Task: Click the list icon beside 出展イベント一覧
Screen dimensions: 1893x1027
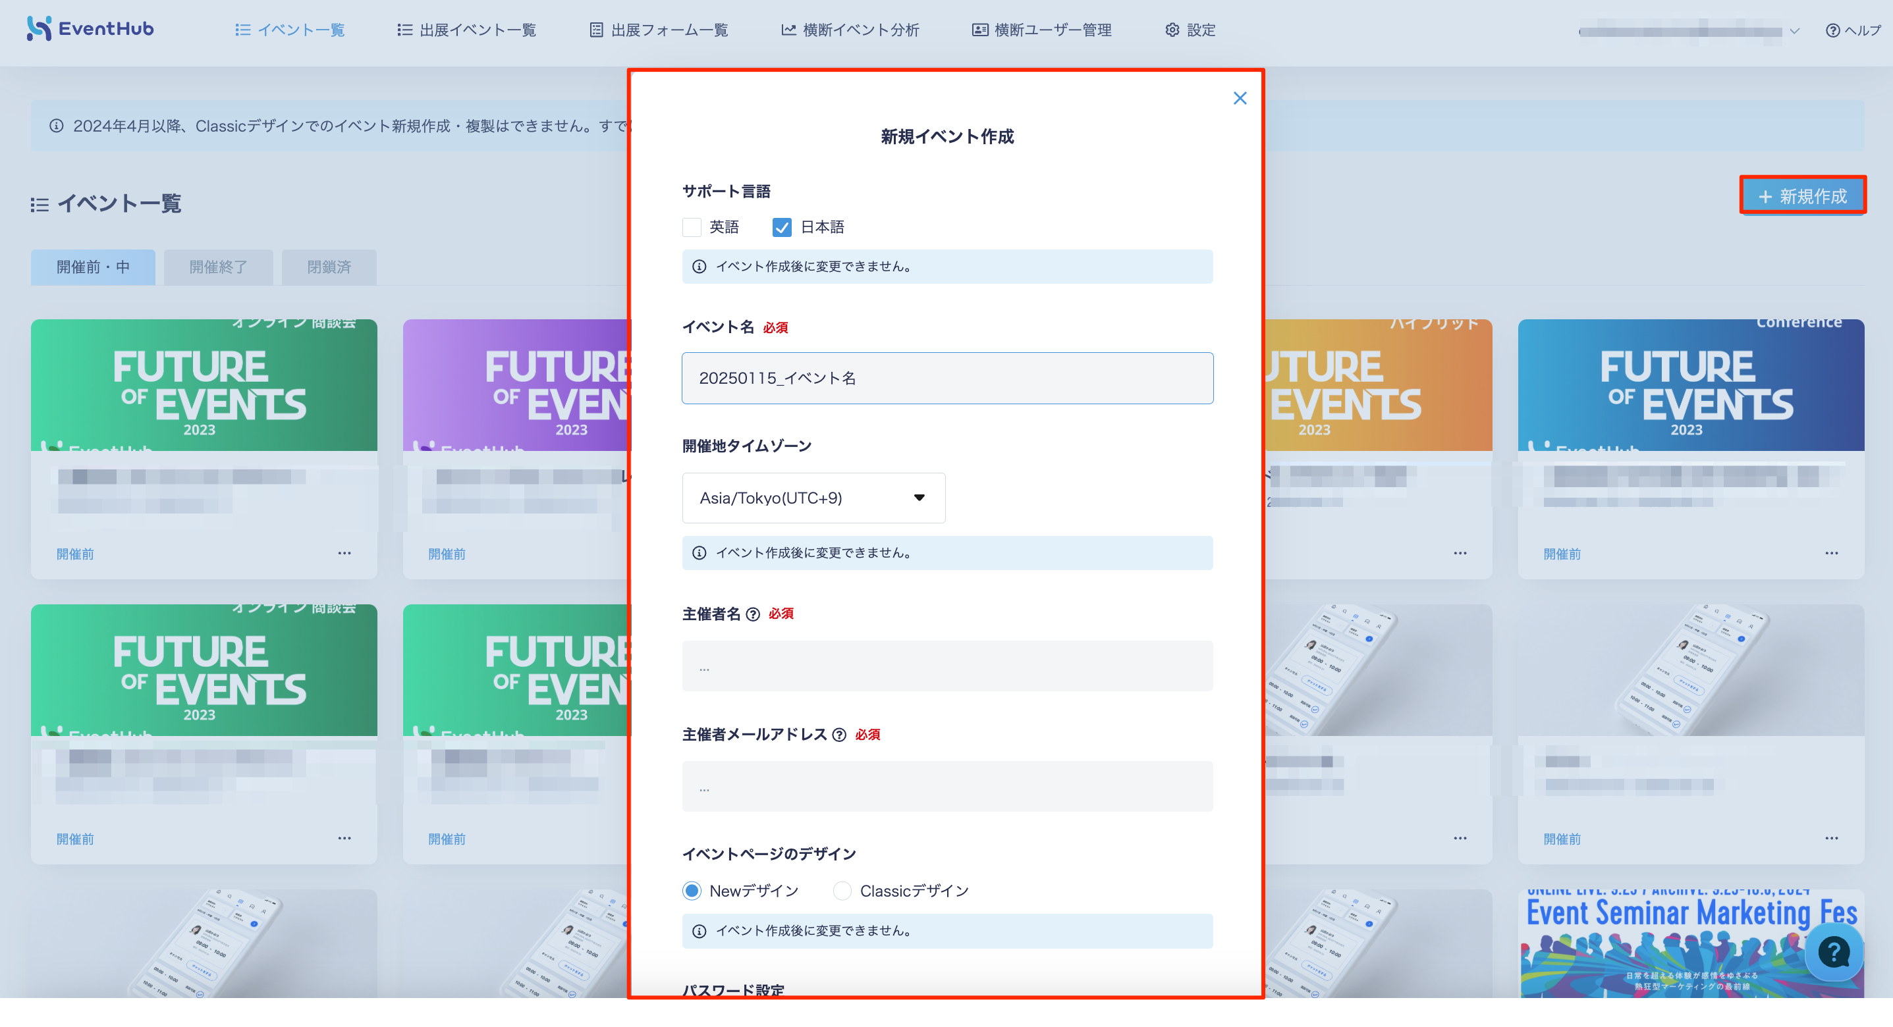Action: pos(404,30)
